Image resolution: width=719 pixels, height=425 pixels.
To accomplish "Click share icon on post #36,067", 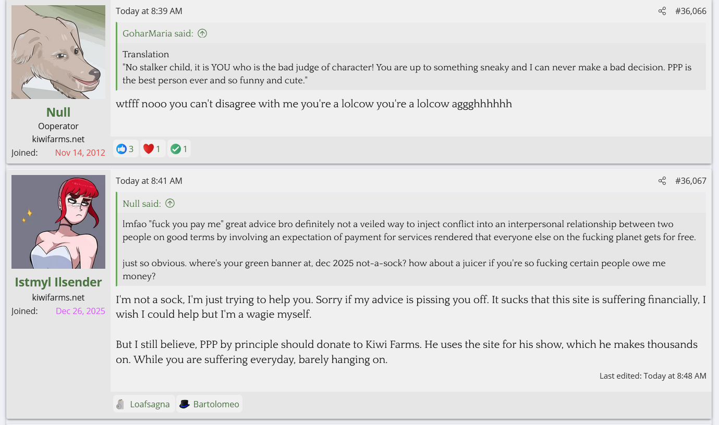I will (x=662, y=181).
